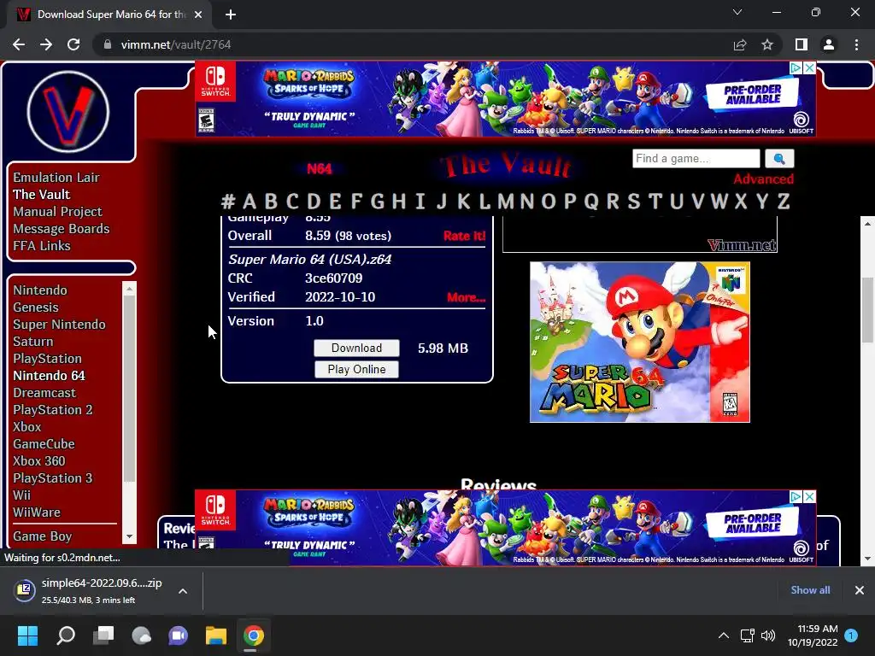This screenshot has width=875, height=656.
Task: Select Saturn in the systems list
Action: coord(33,342)
